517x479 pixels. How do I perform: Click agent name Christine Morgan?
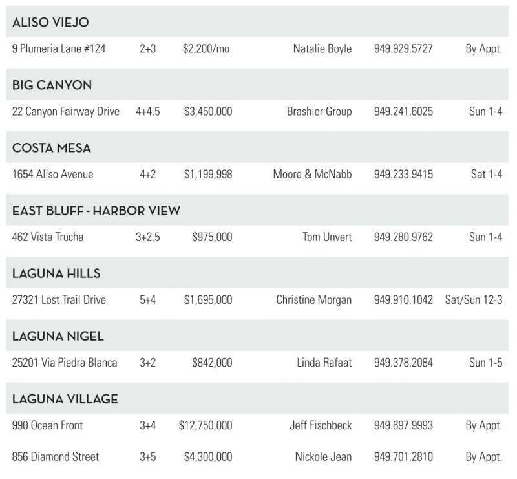click(314, 300)
